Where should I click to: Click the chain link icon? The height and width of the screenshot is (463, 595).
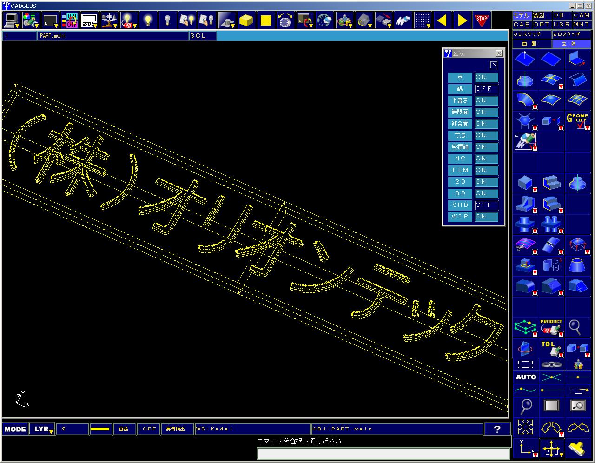pos(552,364)
